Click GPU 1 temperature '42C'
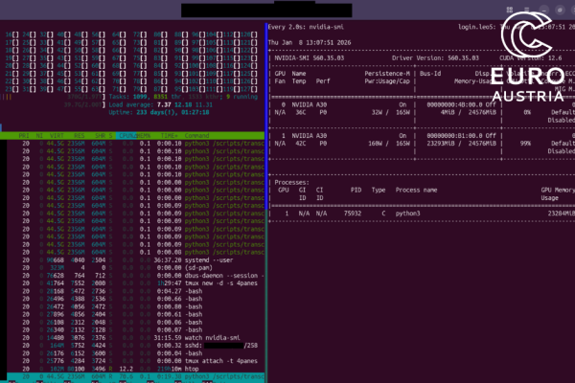Screen dimensions: 575x383 click(x=301, y=144)
